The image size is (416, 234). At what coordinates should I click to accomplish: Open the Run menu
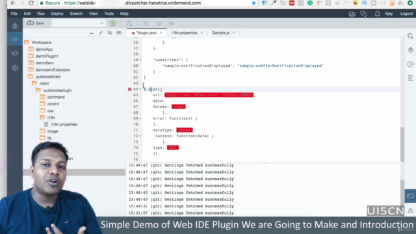click(40, 14)
